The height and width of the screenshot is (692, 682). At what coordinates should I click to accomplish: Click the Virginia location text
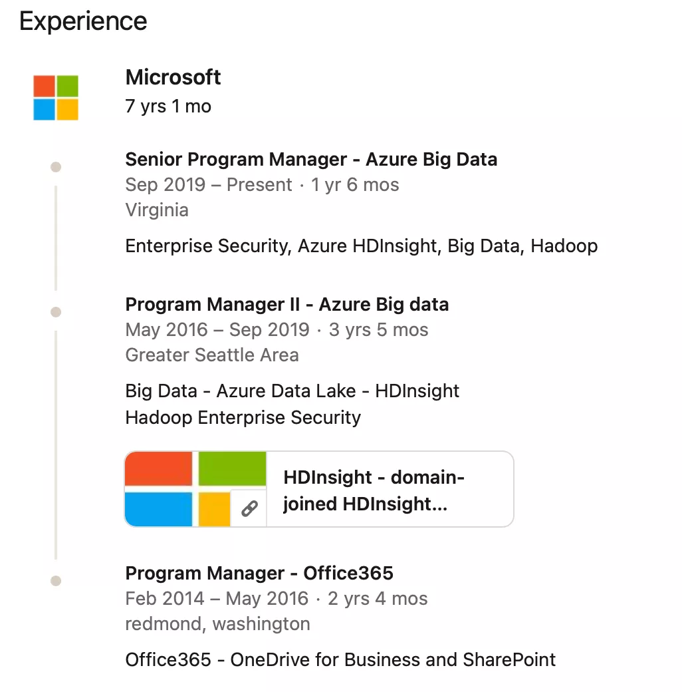157,210
